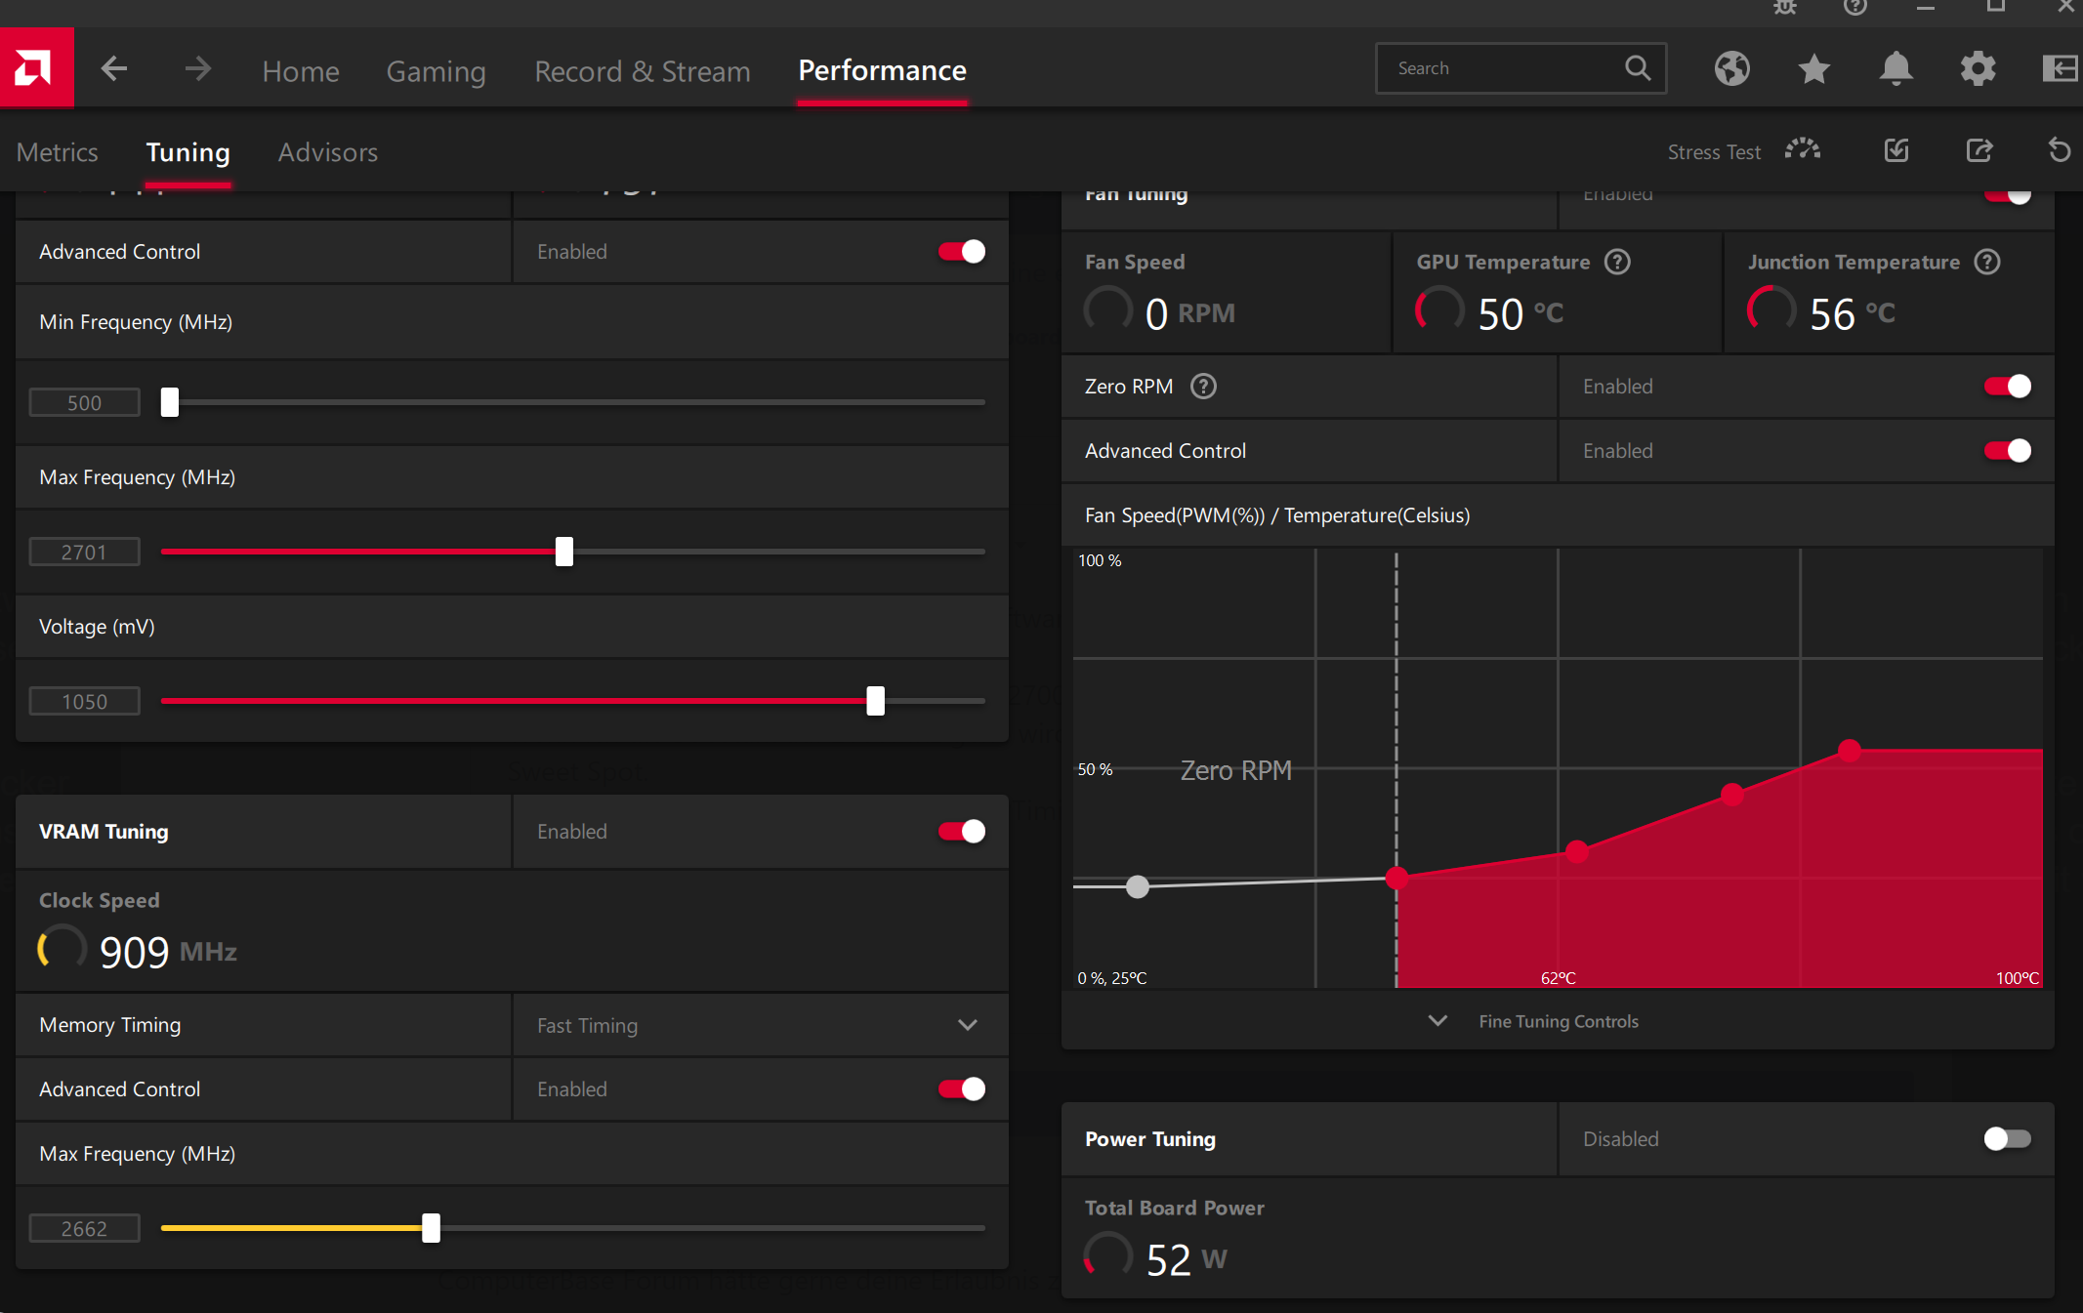Enable the Power Tuning toggle

(2007, 1138)
